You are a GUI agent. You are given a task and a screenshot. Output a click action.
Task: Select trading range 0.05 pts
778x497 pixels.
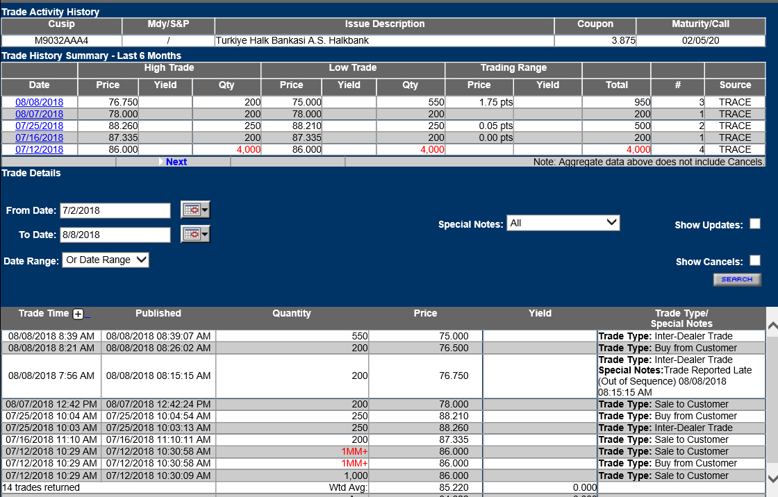point(496,126)
